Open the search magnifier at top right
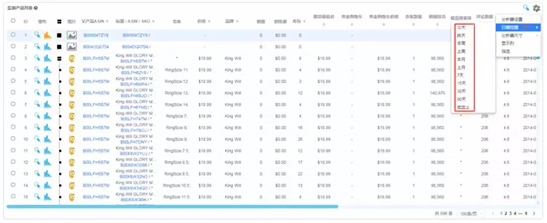 pos(526,8)
